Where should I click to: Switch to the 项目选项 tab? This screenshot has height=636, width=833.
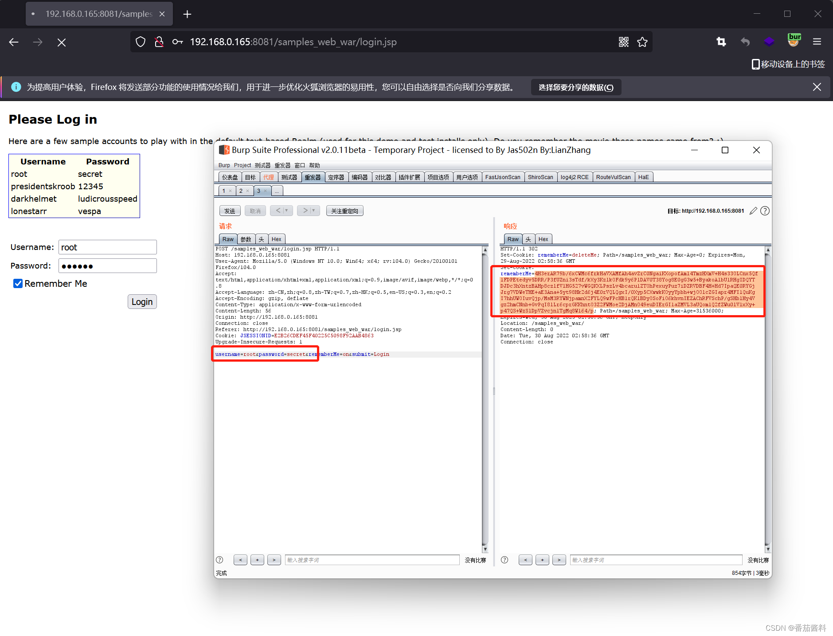[438, 177]
